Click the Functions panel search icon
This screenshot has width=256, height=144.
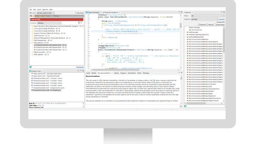185,106
